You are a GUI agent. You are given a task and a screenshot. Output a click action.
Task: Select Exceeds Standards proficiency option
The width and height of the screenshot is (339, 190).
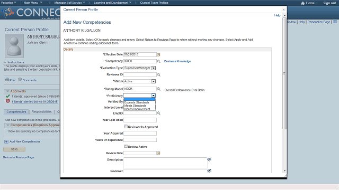pos(137,102)
